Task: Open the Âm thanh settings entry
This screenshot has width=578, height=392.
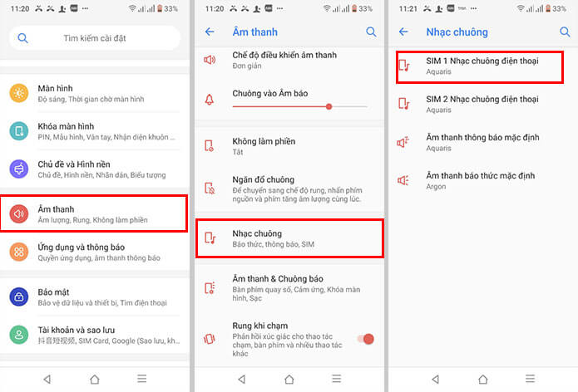Action: [x=94, y=213]
